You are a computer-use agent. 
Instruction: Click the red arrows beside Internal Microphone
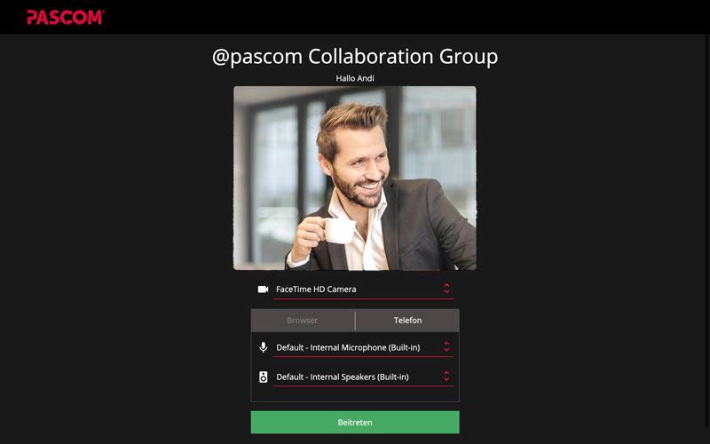(446, 347)
